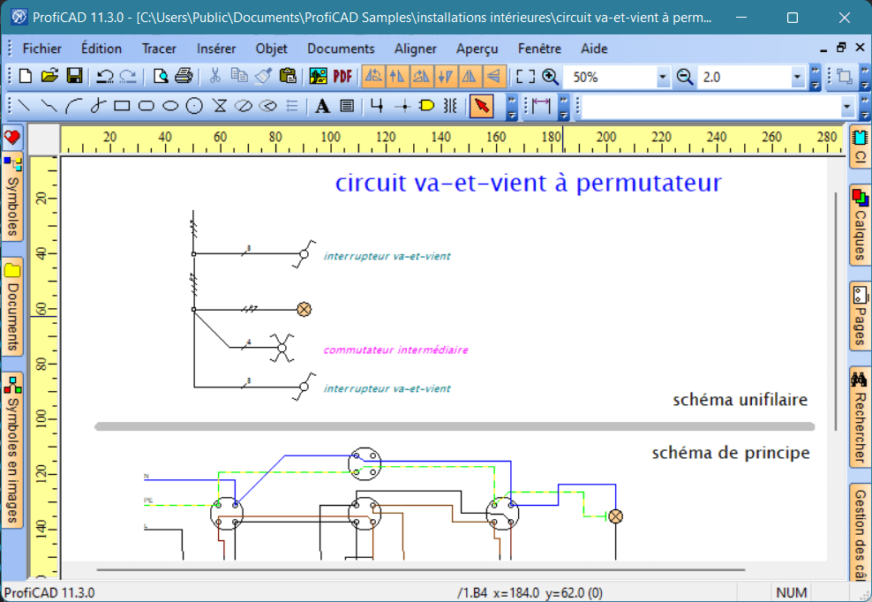Viewport: 872px width, 602px height.
Task: Click the fit-to-screen brackets icon
Action: click(x=525, y=76)
